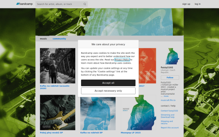
Task: Open the sign up link
Action: (x=186, y=4)
